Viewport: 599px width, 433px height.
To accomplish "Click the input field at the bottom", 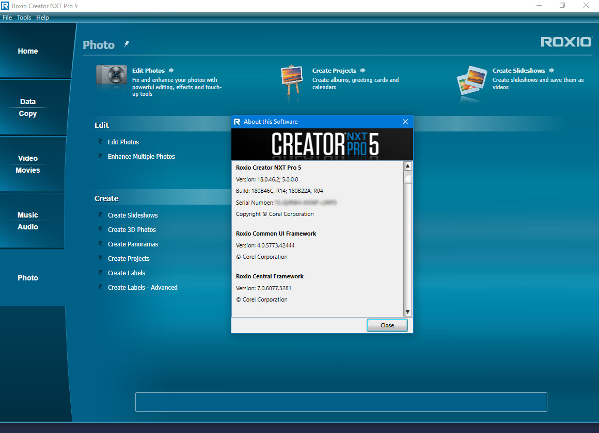I will pyautogui.click(x=341, y=402).
